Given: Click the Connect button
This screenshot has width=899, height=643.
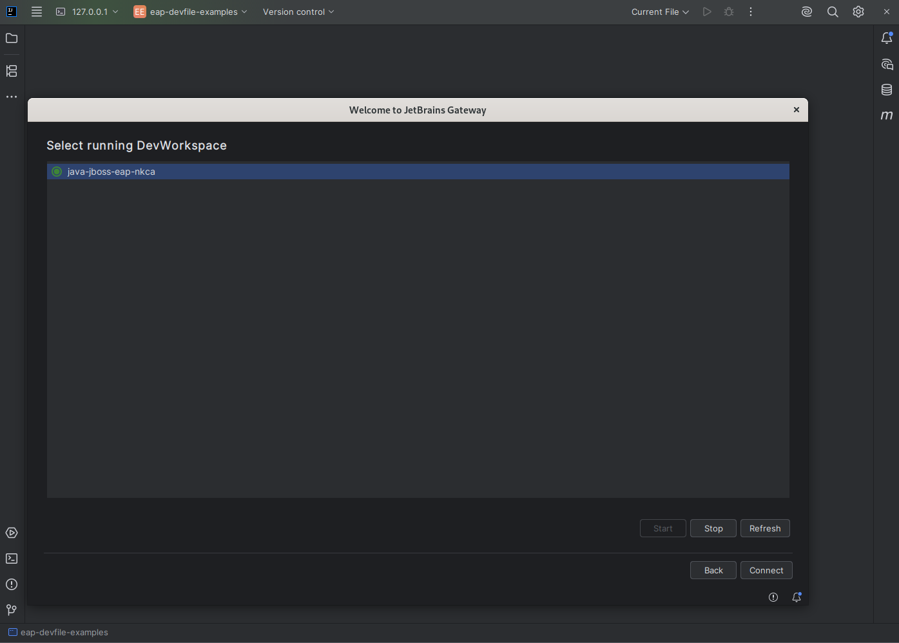Looking at the screenshot, I should point(766,570).
